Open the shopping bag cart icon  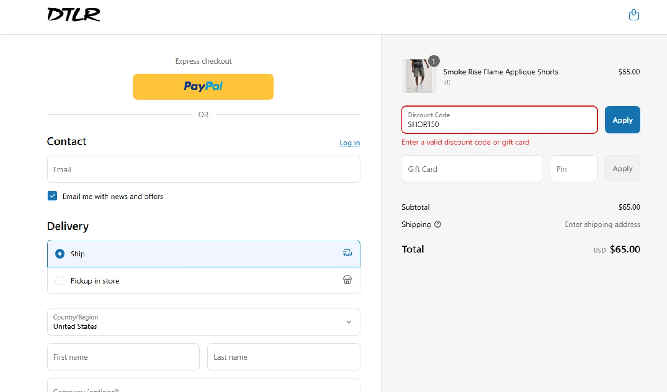(x=634, y=15)
